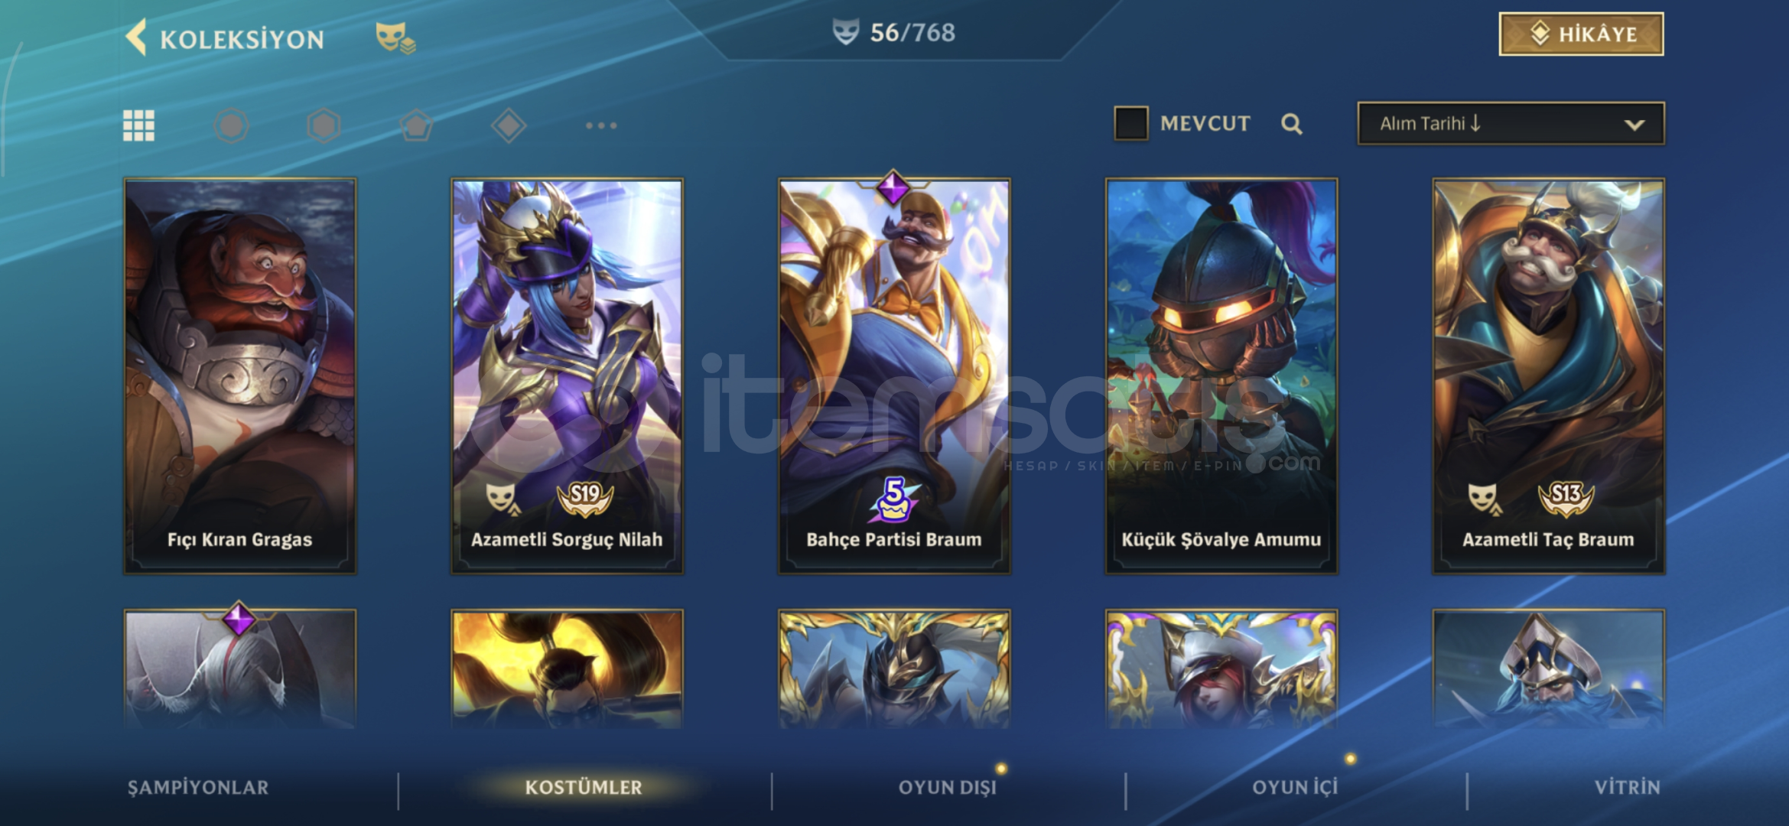
Task: Switch to the Şampiyonlar tab
Action: (198, 787)
